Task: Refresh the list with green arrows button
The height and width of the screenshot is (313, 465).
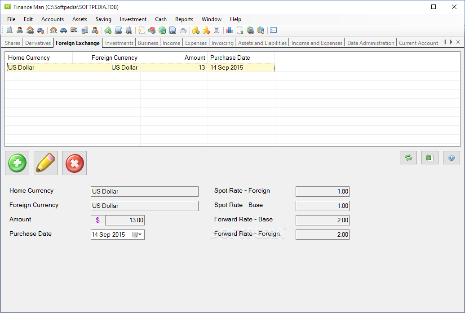Action: coord(408,158)
